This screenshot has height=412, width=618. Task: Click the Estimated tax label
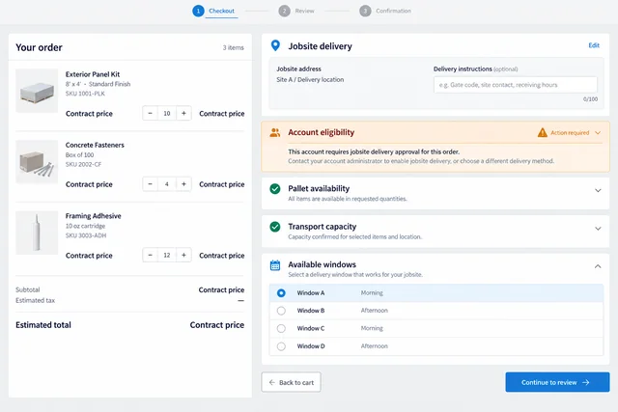pyautogui.click(x=35, y=300)
